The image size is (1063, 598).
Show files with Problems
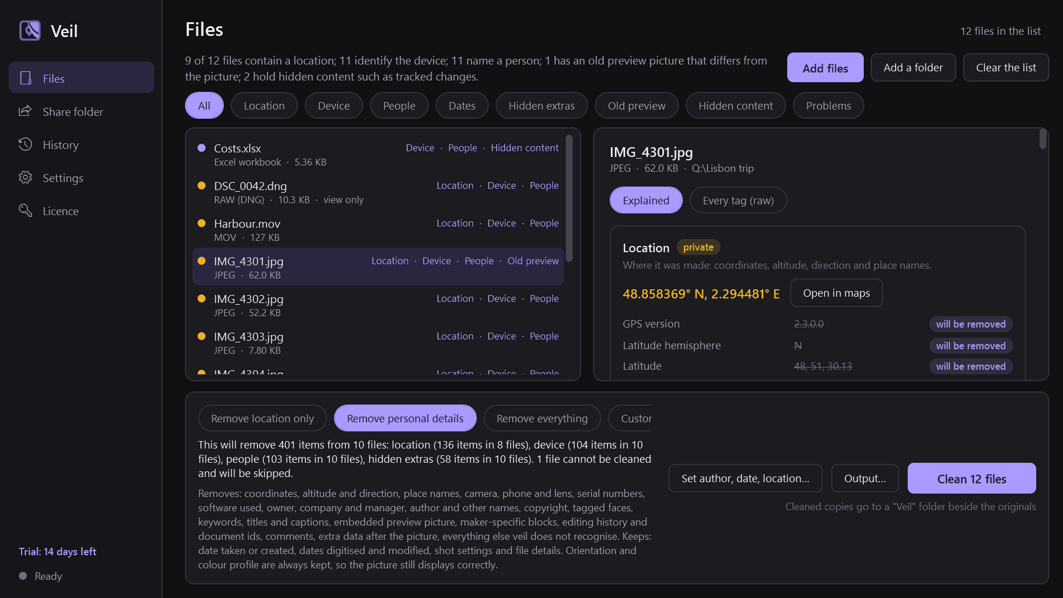(x=828, y=106)
